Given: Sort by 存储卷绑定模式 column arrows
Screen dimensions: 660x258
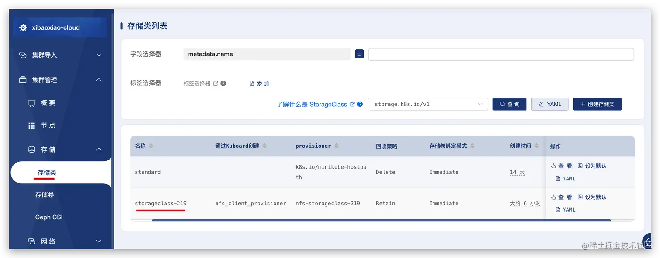Looking at the screenshot, I should [472, 146].
